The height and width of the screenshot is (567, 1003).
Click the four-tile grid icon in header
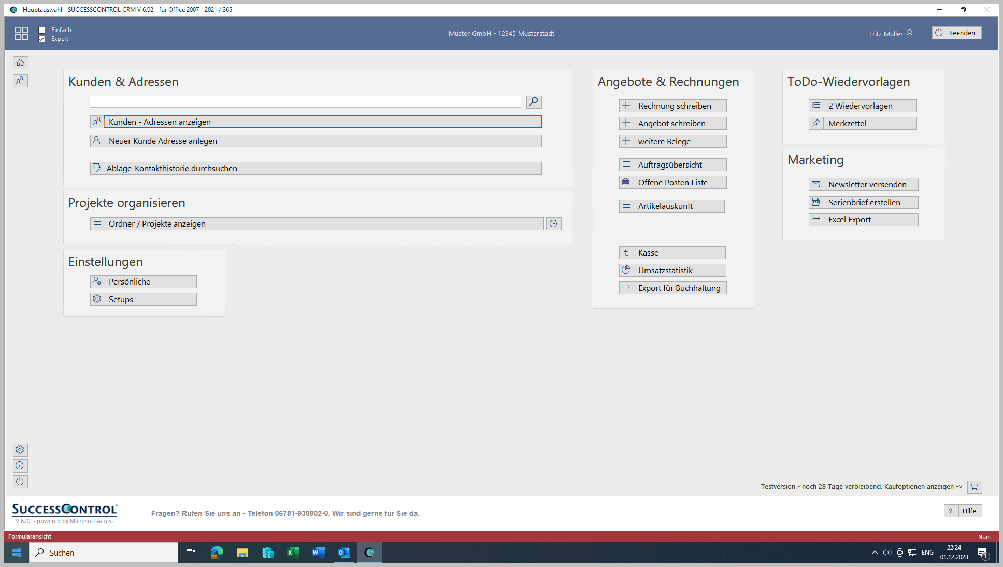(x=22, y=34)
